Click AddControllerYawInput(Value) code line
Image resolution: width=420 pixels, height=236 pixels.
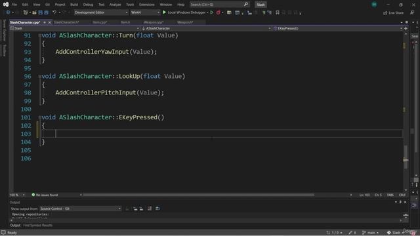click(x=106, y=52)
